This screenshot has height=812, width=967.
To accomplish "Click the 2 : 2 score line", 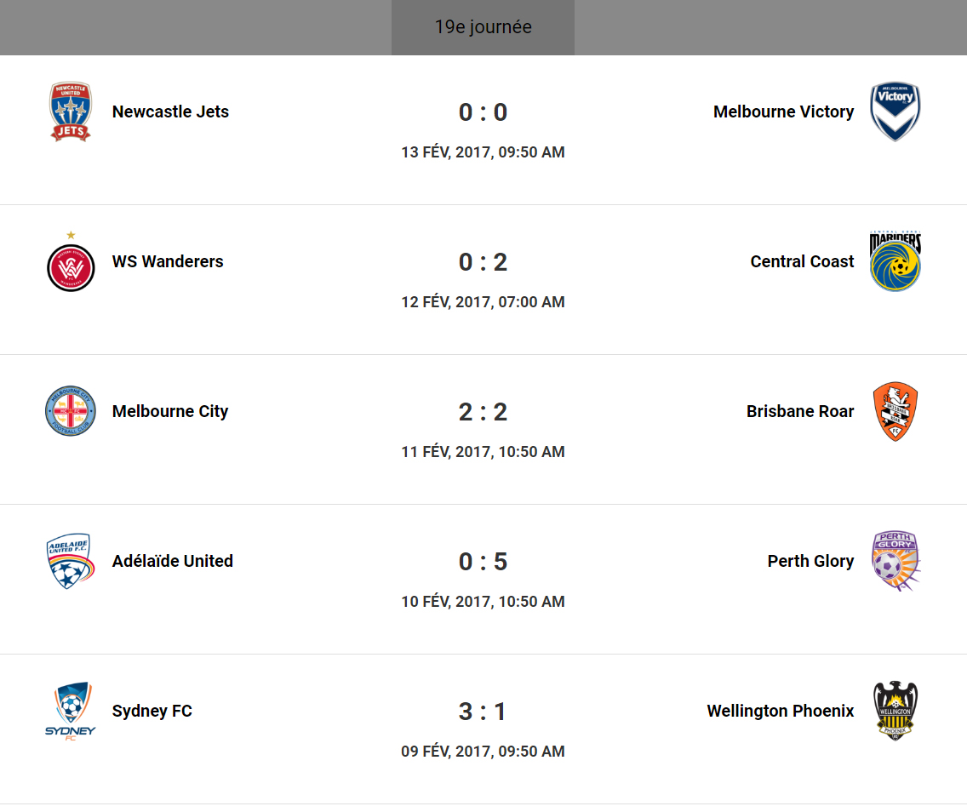I will [483, 412].
